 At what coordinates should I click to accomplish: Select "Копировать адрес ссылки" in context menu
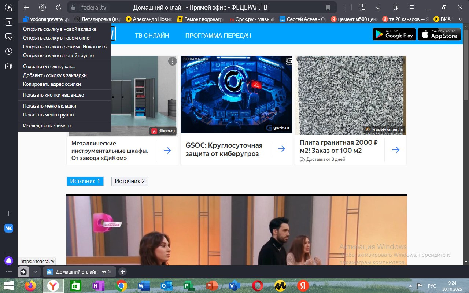pyautogui.click(x=52, y=84)
